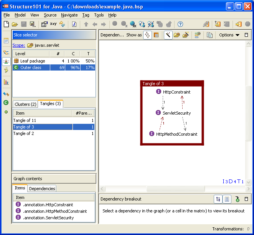Open the Options dropdown
Viewport: 254px width, 235px height.
[229, 35]
